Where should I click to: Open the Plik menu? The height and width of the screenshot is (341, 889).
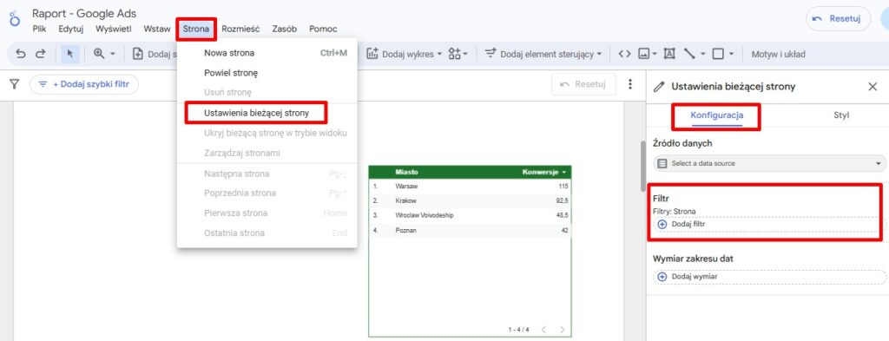(x=39, y=29)
